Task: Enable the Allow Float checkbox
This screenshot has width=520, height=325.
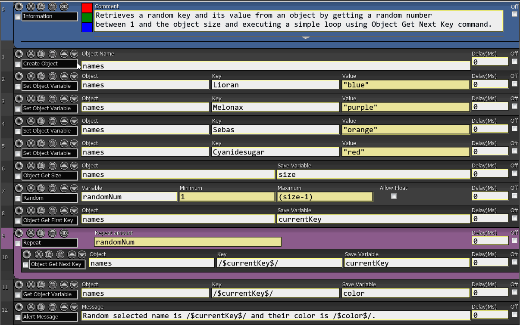Action: 393,196
